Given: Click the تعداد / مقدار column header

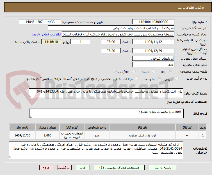Looking at the screenshot, I should click(x=47, y=127).
